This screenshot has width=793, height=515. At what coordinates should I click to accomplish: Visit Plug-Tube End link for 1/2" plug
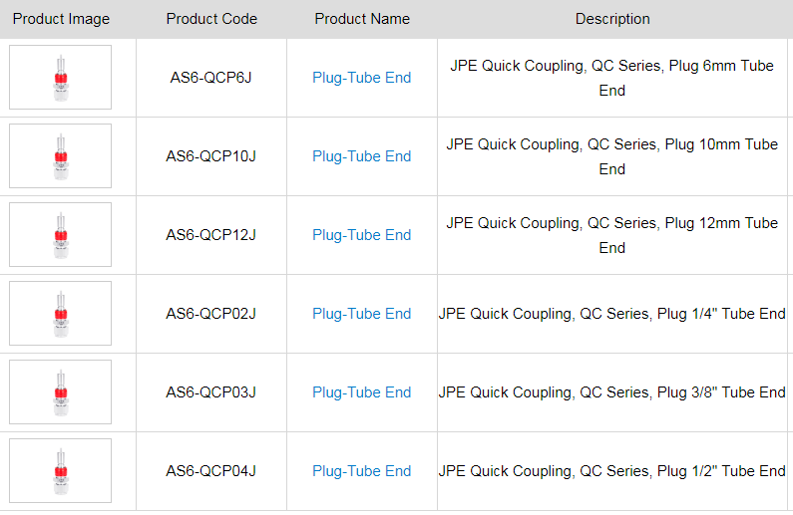click(x=361, y=471)
